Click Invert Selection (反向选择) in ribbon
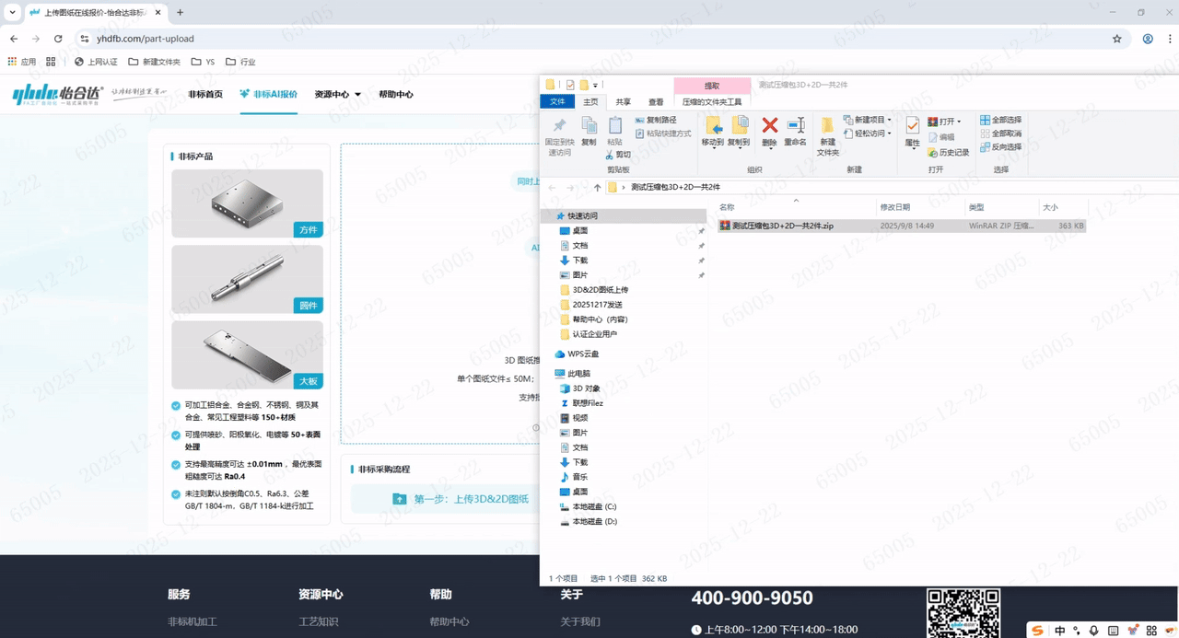 coord(1000,147)
